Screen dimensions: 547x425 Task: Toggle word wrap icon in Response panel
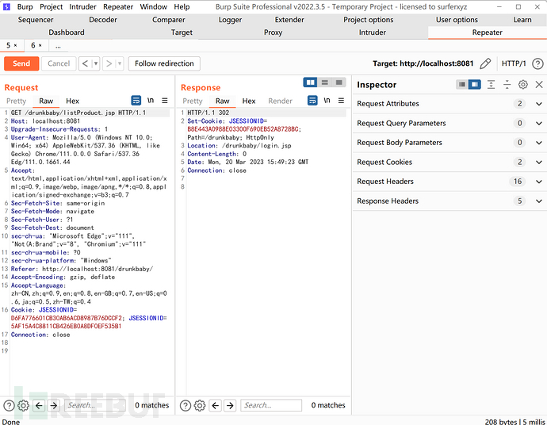312,101
